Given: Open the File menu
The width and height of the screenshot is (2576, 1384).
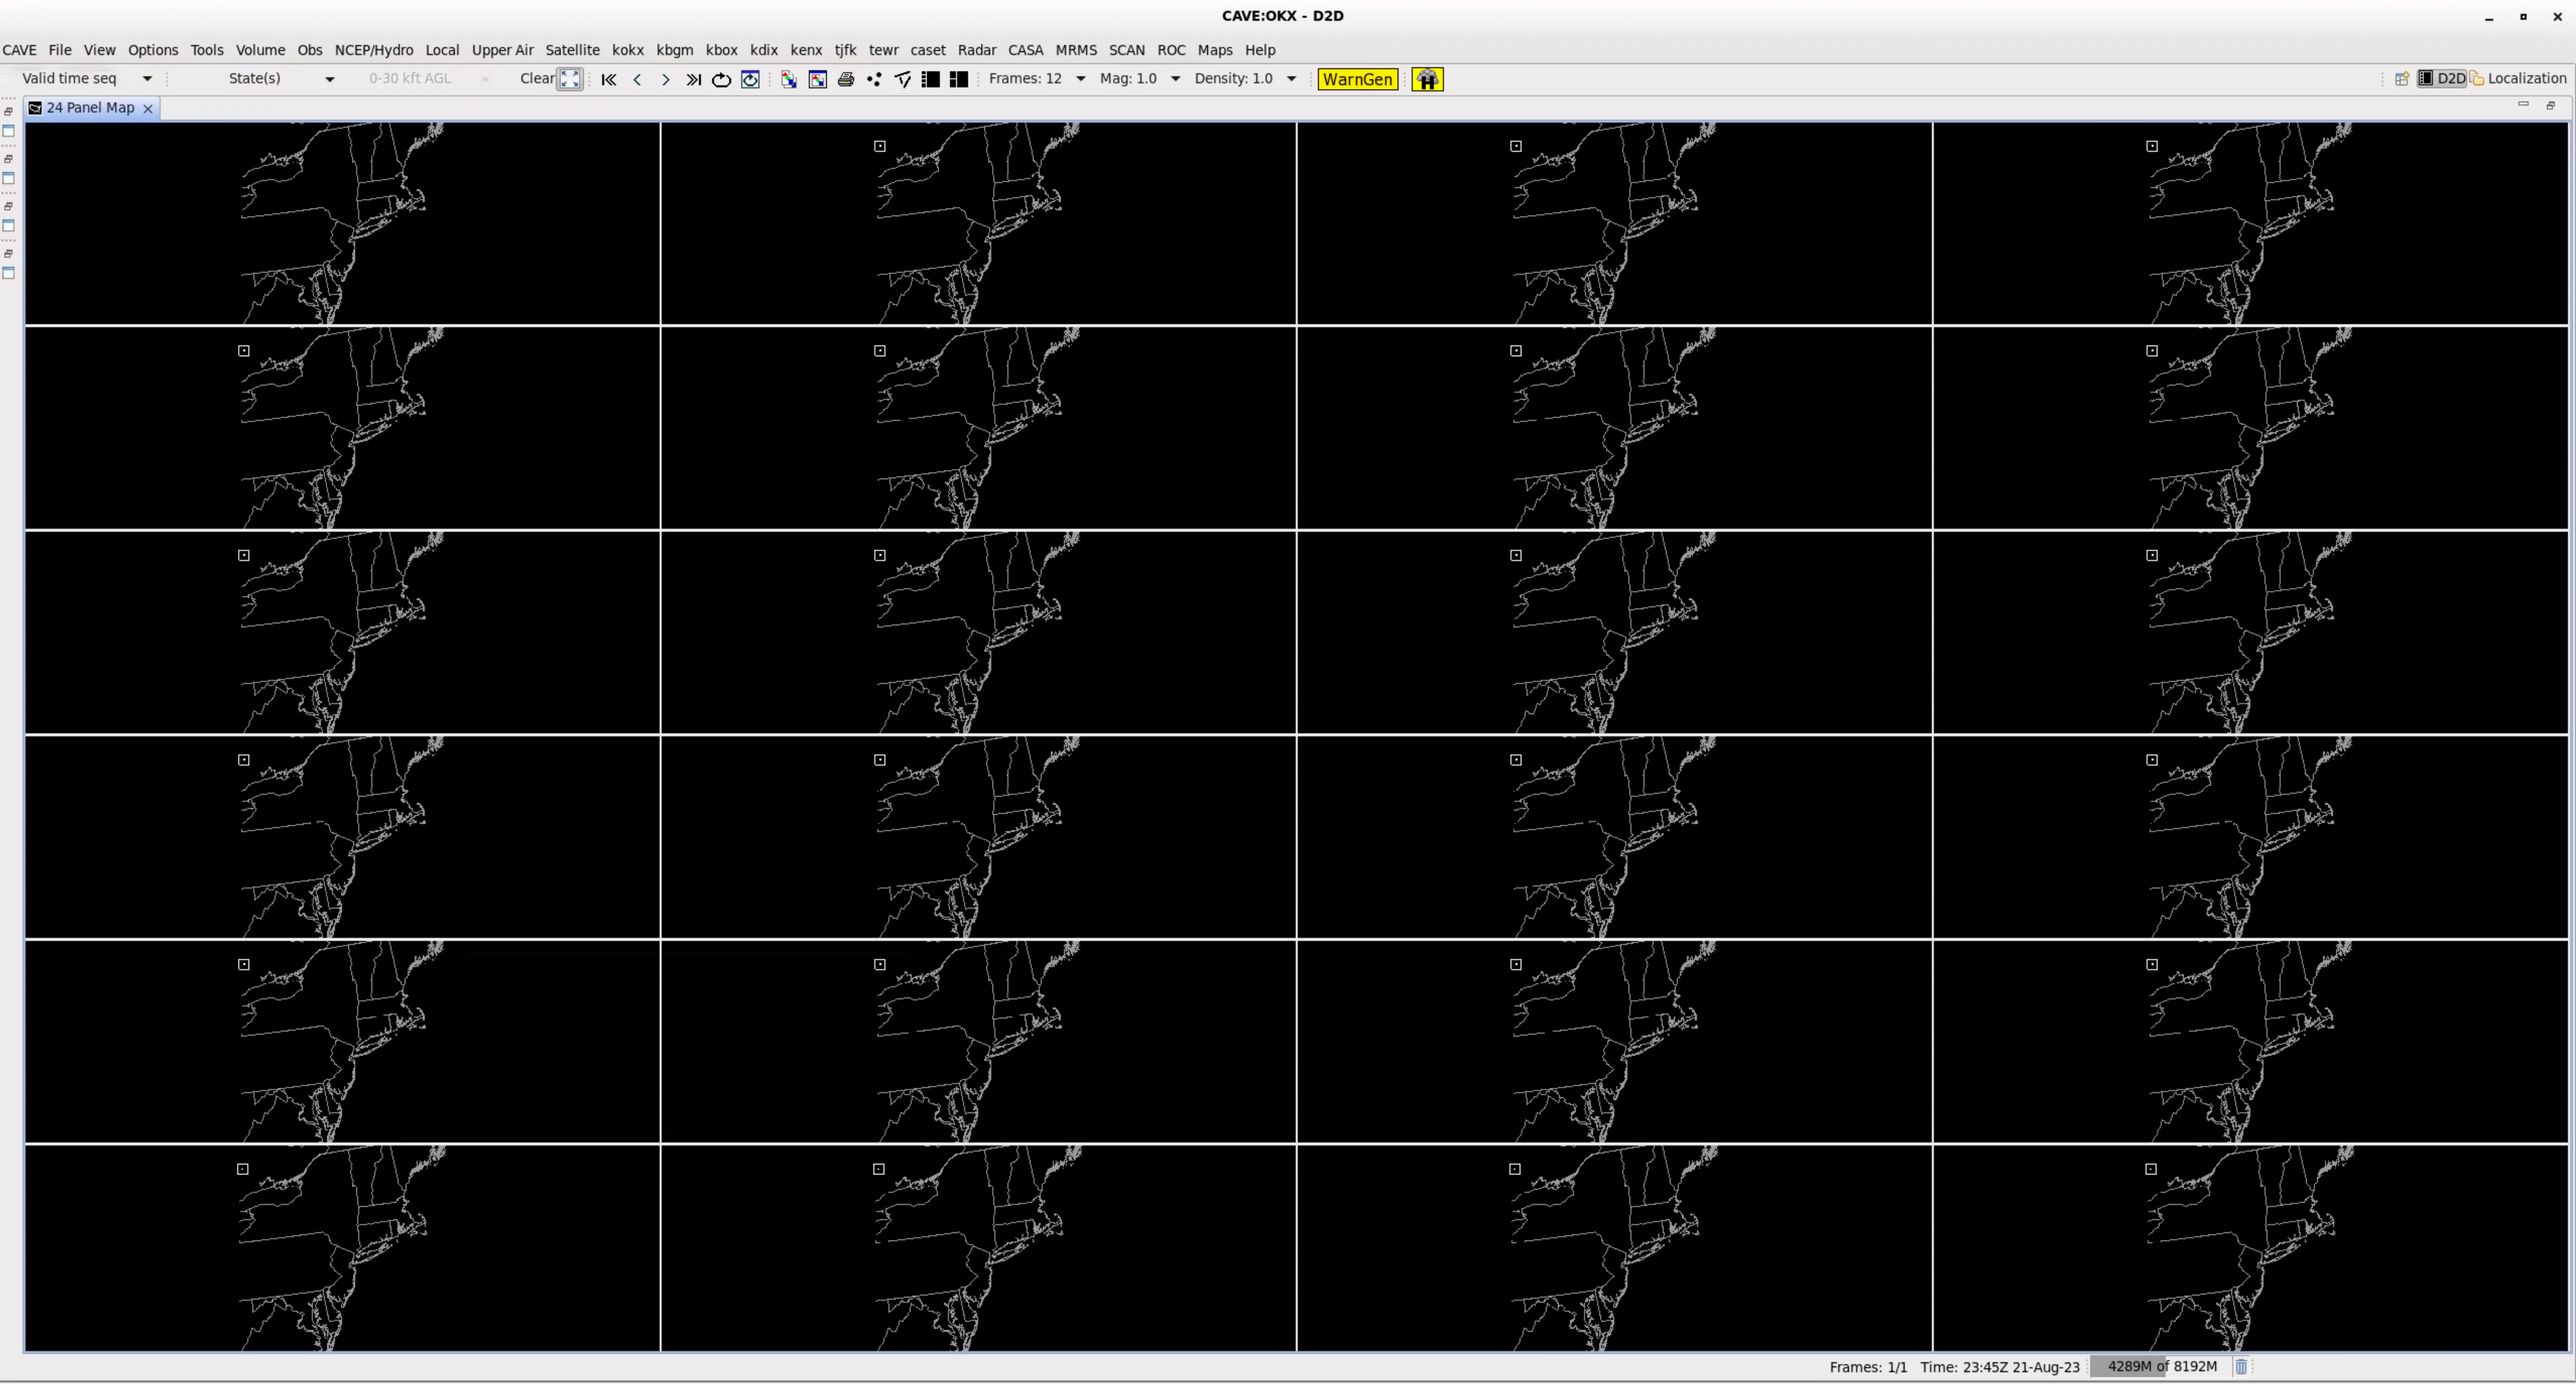Looking at the screenshot, I should [x=60, y=50].
